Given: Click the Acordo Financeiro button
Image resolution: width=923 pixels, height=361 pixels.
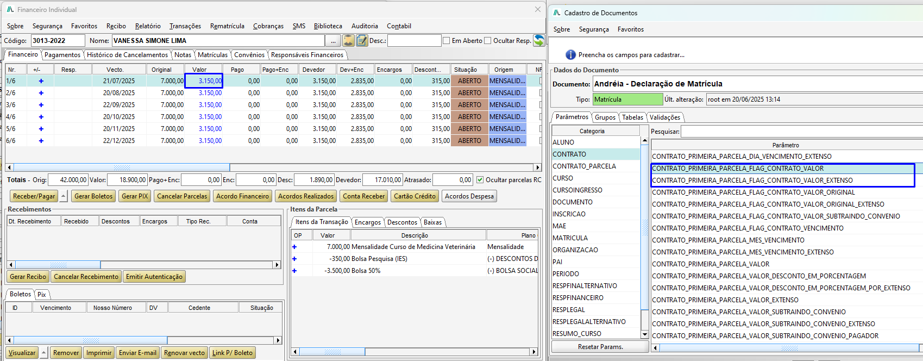Looking at the screenshot, I should pos(242,196).
